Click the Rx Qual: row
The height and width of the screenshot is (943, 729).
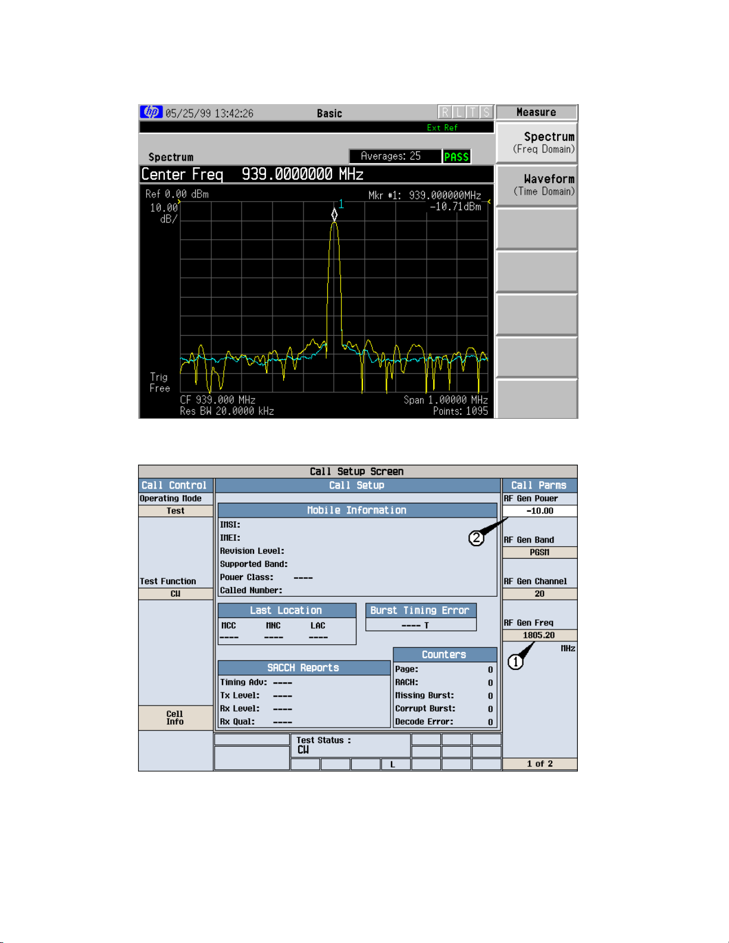256,722
